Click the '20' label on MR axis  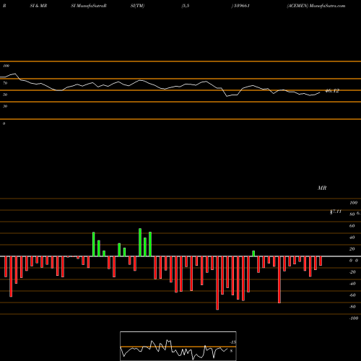(352, 249)
